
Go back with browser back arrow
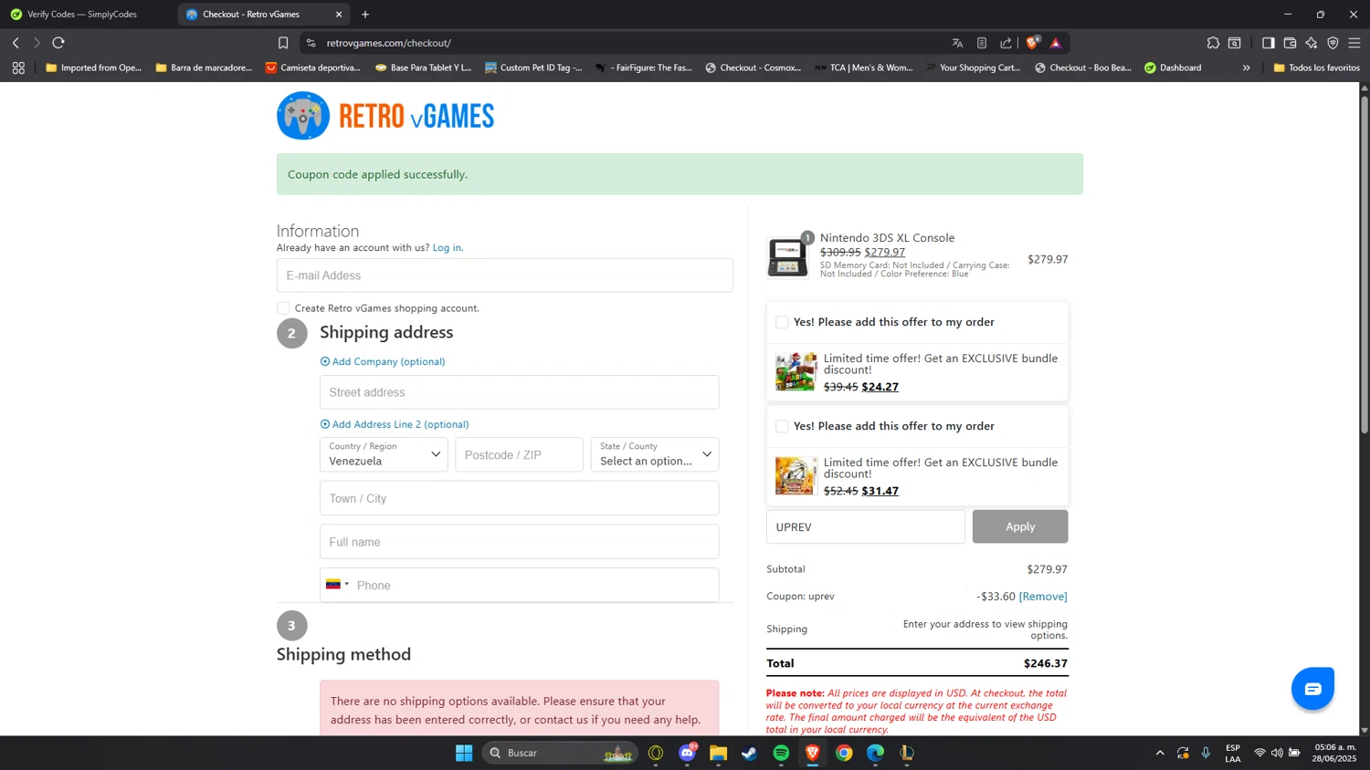[x=16, y=43]
